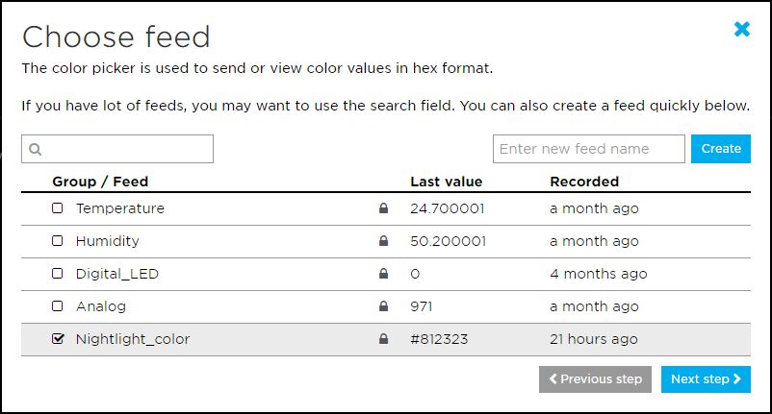
Task: Select the Digital_LED feed checkbox
Action: [x=58, y=274]
